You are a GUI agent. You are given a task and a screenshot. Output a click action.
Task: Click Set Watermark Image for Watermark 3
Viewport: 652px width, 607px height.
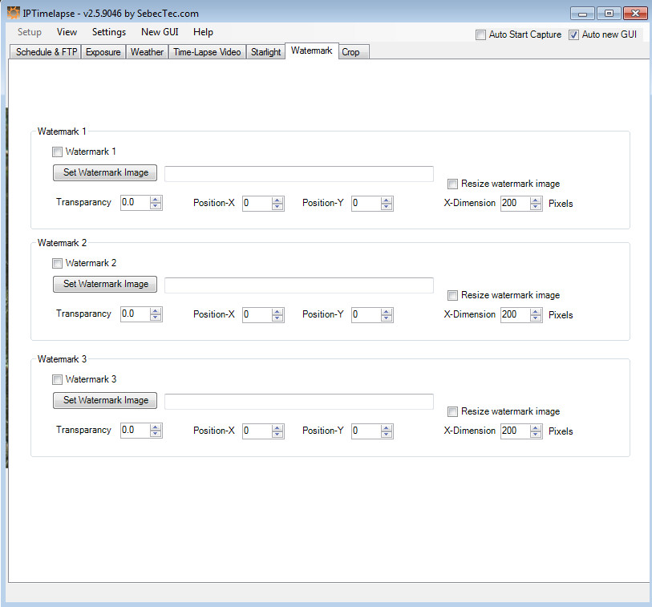[105, 400]
